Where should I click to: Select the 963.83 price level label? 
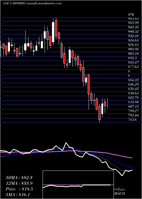[x=133, y=18]
